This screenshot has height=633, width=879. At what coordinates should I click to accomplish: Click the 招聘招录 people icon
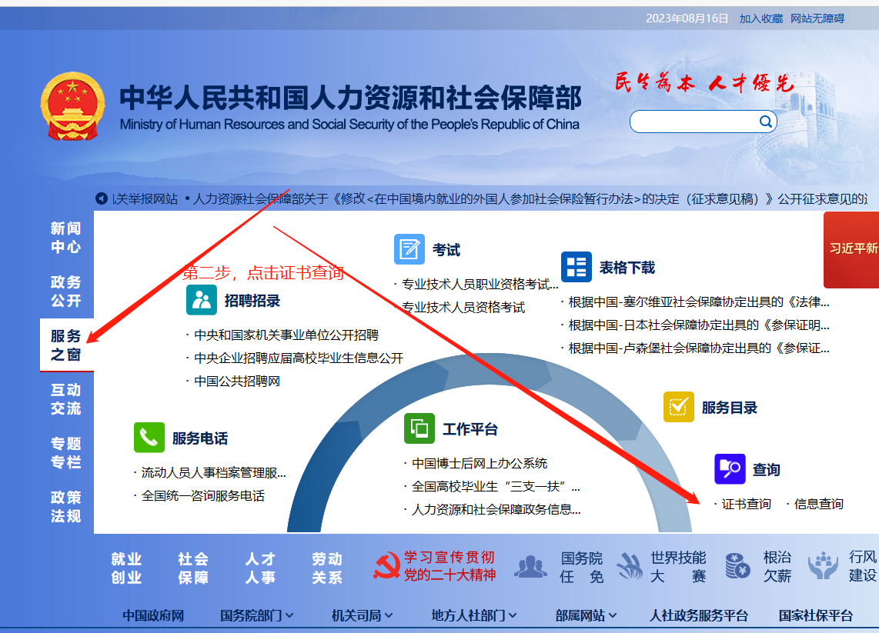201,300
